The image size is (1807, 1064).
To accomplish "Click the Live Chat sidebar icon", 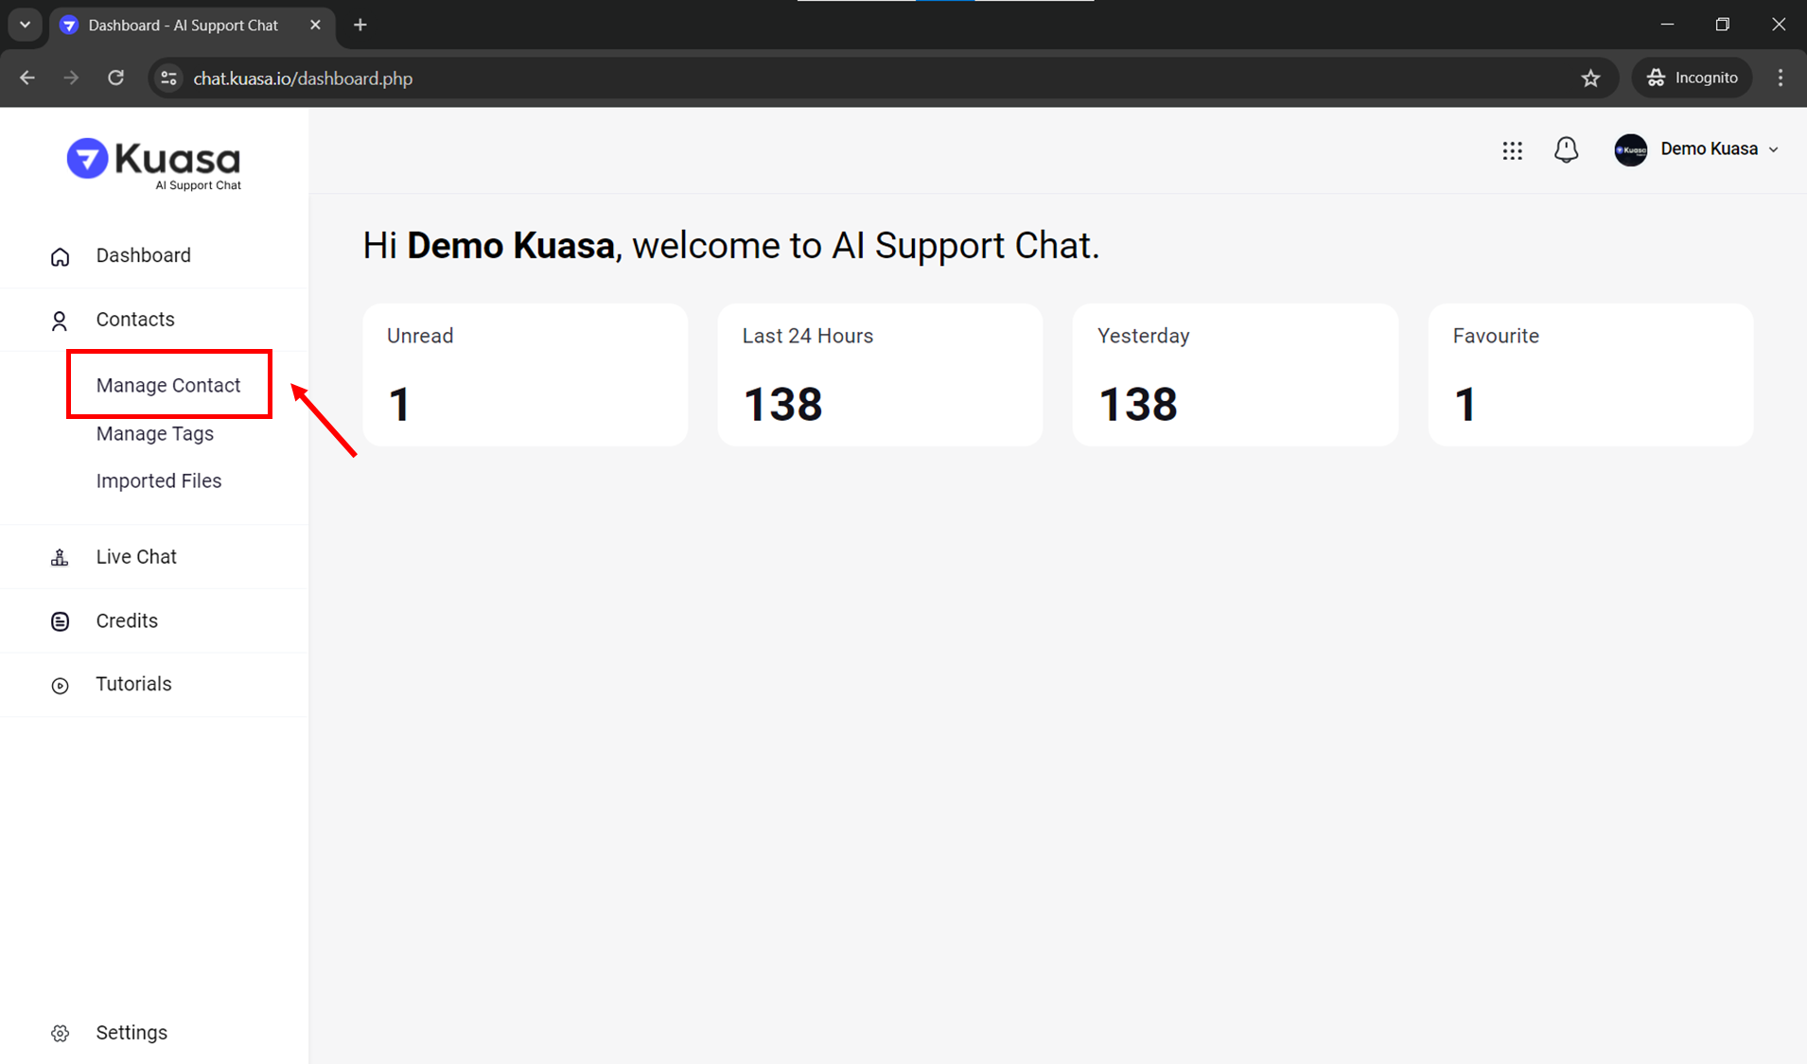I will pyautogui.click(x=60, y=558).
